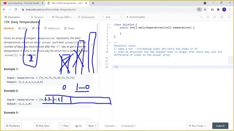Open the Solution tab

click(x=37, y=17)
